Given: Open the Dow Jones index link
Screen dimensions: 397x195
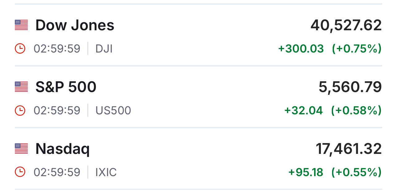Looking at the screenshot, I should 75,25.
